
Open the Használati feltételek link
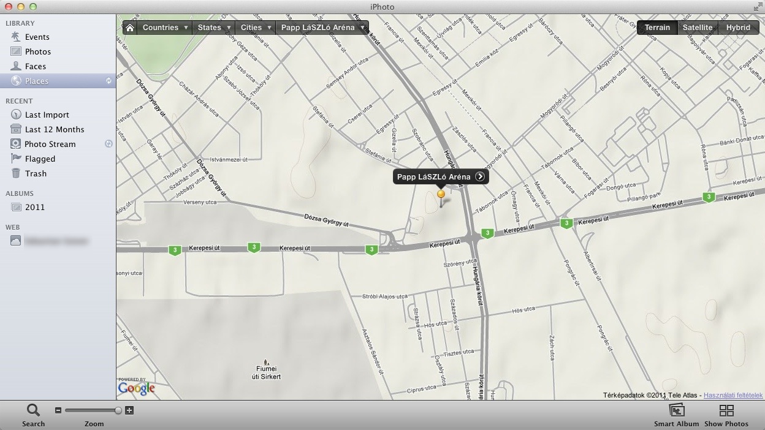pyautogui.click(x=733, y=396)
